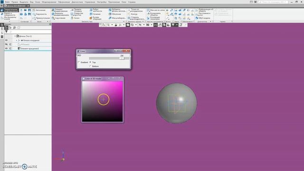The width and height of the screenshot is (304, 171).
Task: Click the Расстояние и угол icon
Action: click(197, 14)
